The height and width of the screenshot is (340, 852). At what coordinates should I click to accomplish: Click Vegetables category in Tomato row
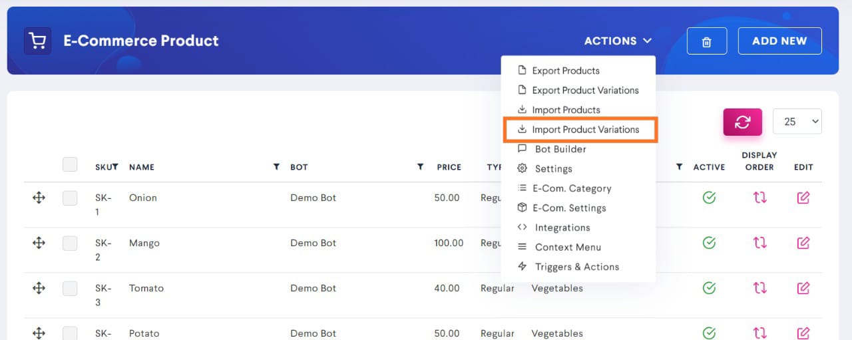click(557, 288)
